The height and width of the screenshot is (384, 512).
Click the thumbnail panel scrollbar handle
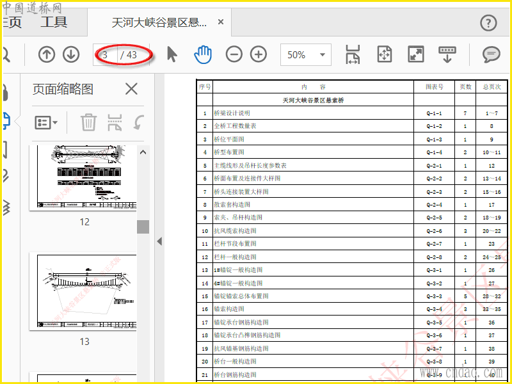click(143, 227)
